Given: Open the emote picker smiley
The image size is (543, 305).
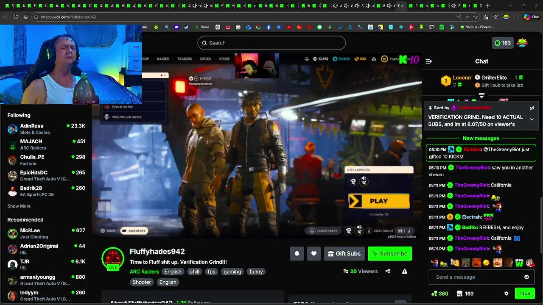Looking at the screenshot, I should [526, 277].
